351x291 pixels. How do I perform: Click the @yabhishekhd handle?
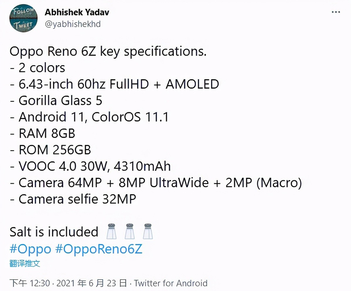pos(73,24)
